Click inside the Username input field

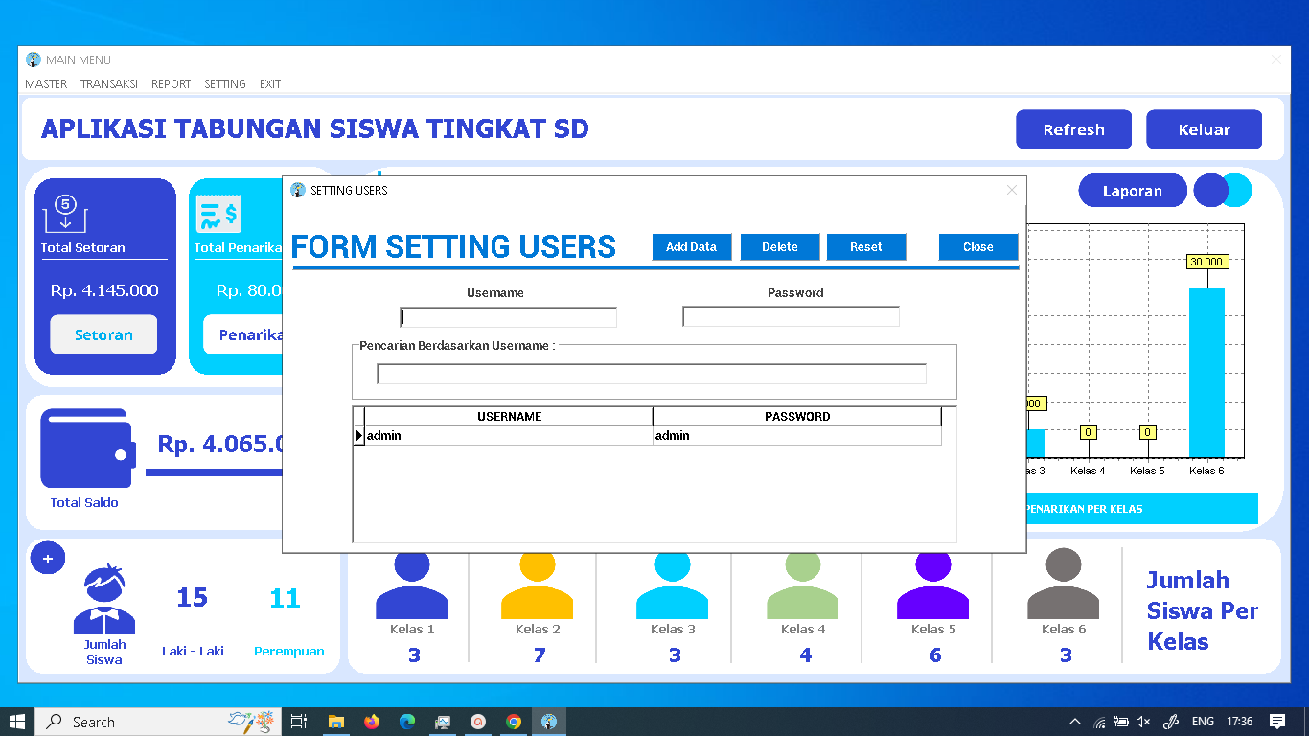tap(508, 316)
